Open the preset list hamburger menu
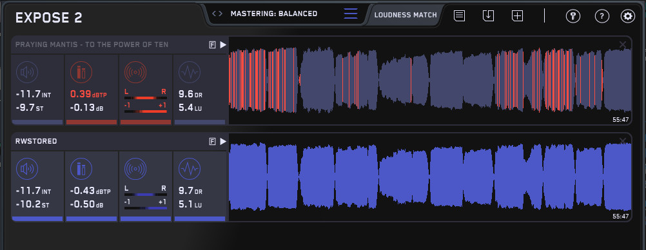This screenshot has height=250, width=646. click(351, 13)
